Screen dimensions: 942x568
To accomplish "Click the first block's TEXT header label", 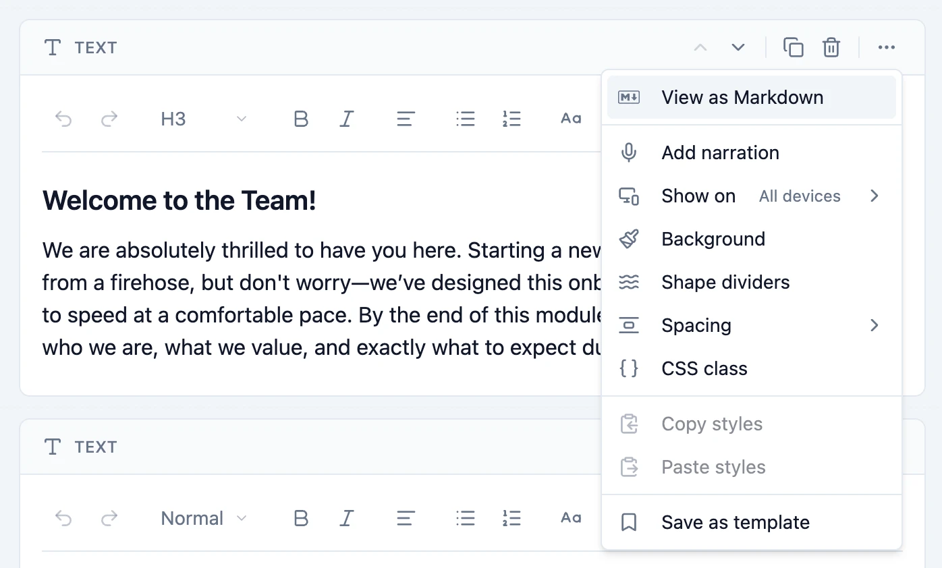I will [x=96, y=47].
